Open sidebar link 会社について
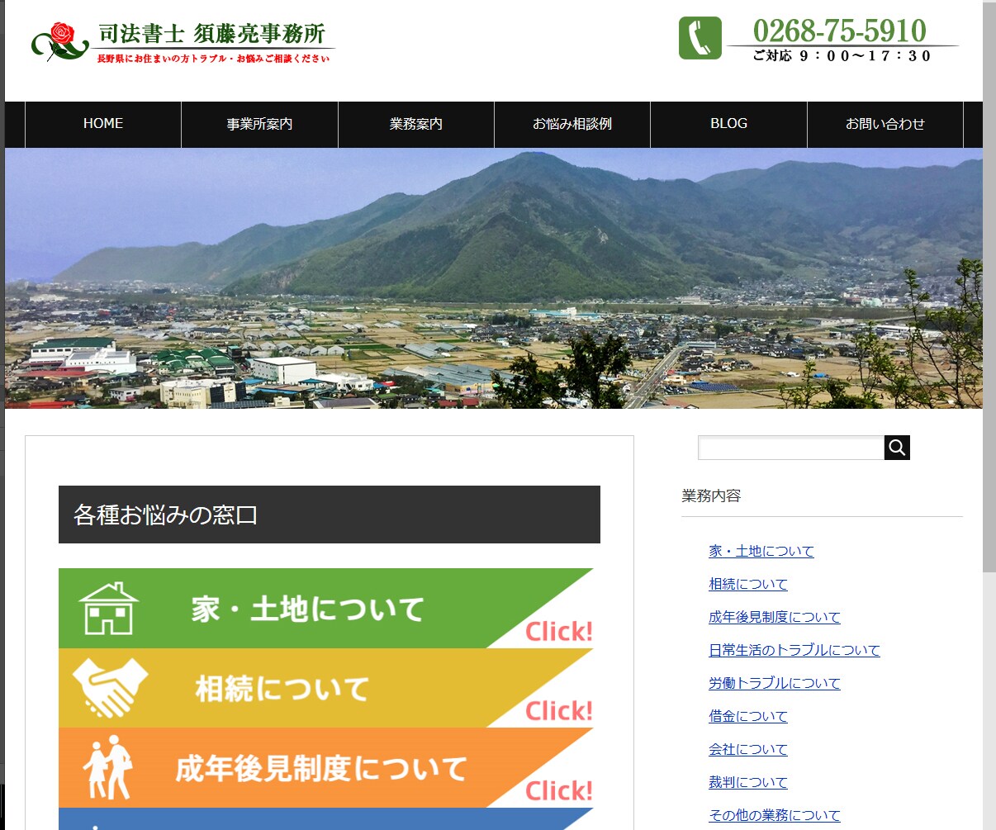Screen dimensions: 996x830 [x=748, y=749]
